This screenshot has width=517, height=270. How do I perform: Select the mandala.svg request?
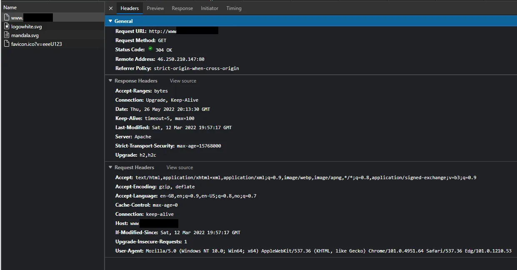52,35
